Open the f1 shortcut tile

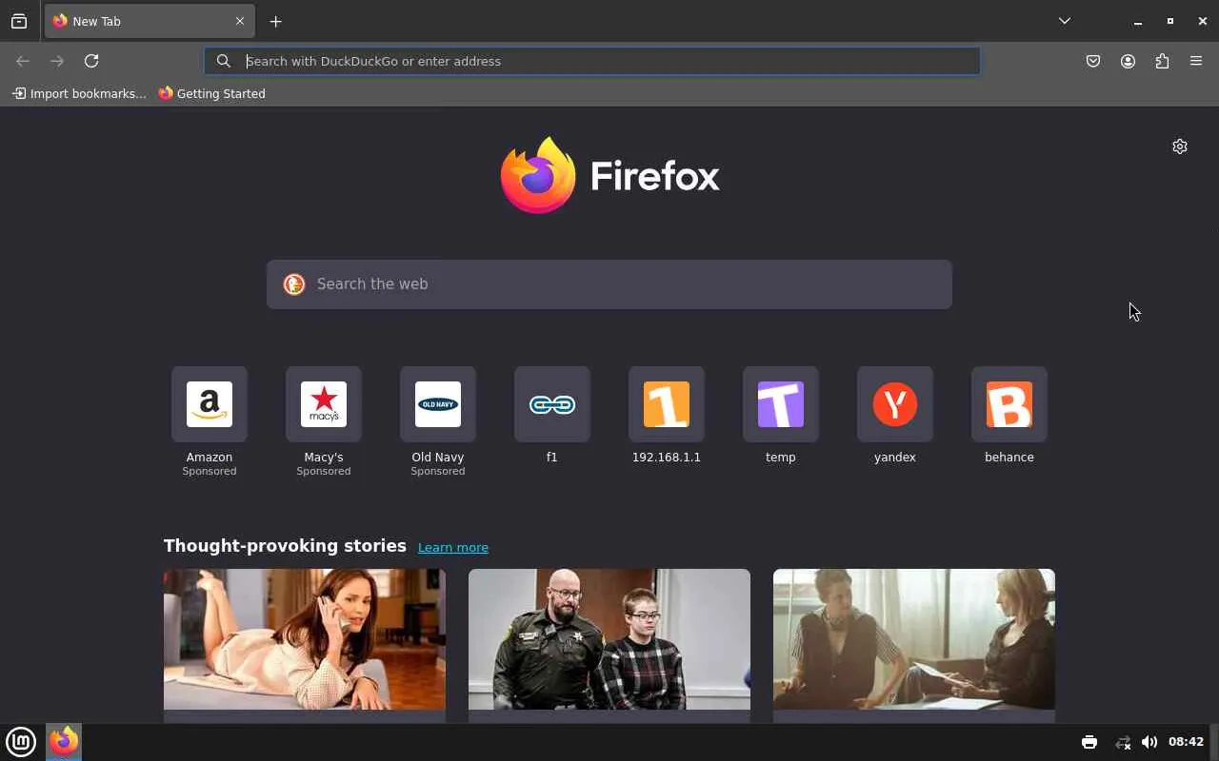[x=552, y=416]
